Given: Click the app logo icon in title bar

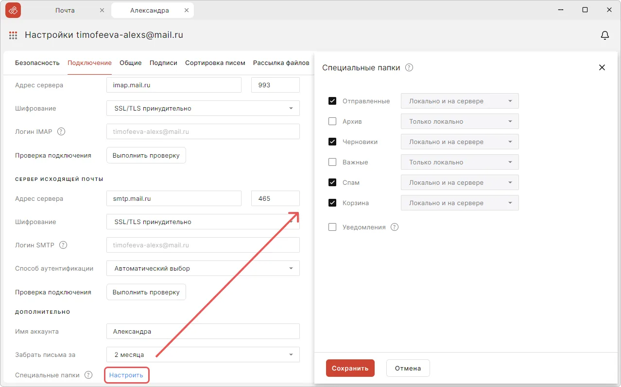Looking at the screenshot, I should pyautogui.click(x=13, y=10).
